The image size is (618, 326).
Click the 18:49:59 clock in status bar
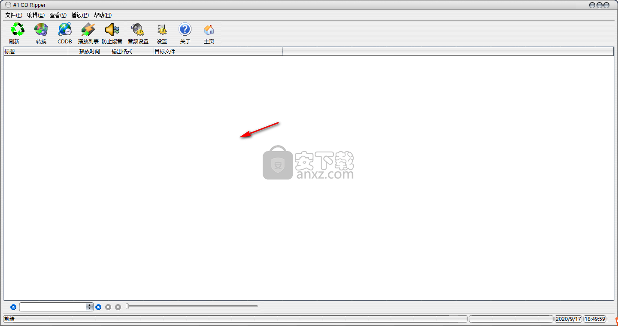(595, 319)
